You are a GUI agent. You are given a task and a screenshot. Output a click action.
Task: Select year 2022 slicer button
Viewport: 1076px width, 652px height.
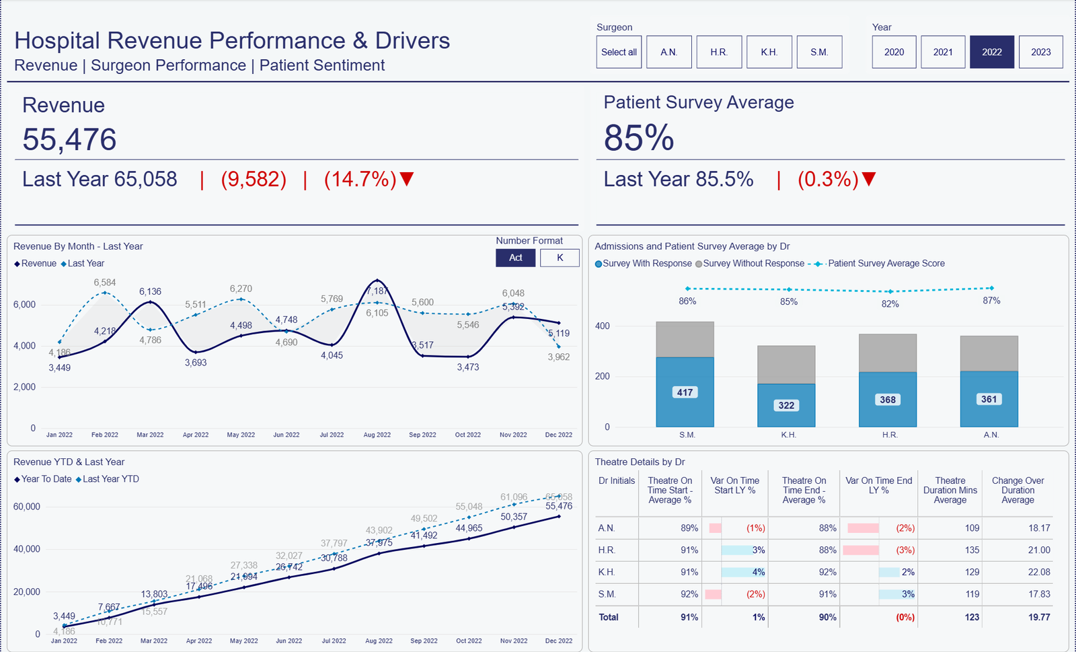click(992, 52)
